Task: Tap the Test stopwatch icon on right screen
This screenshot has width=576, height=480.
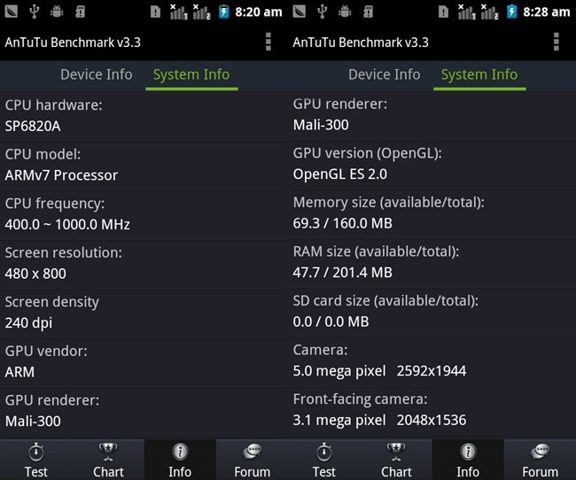Action: tap(324, 453)
